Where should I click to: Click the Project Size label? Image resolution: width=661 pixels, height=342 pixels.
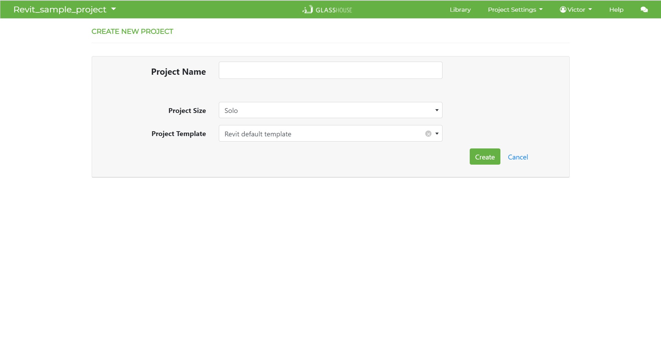(187, 111)
